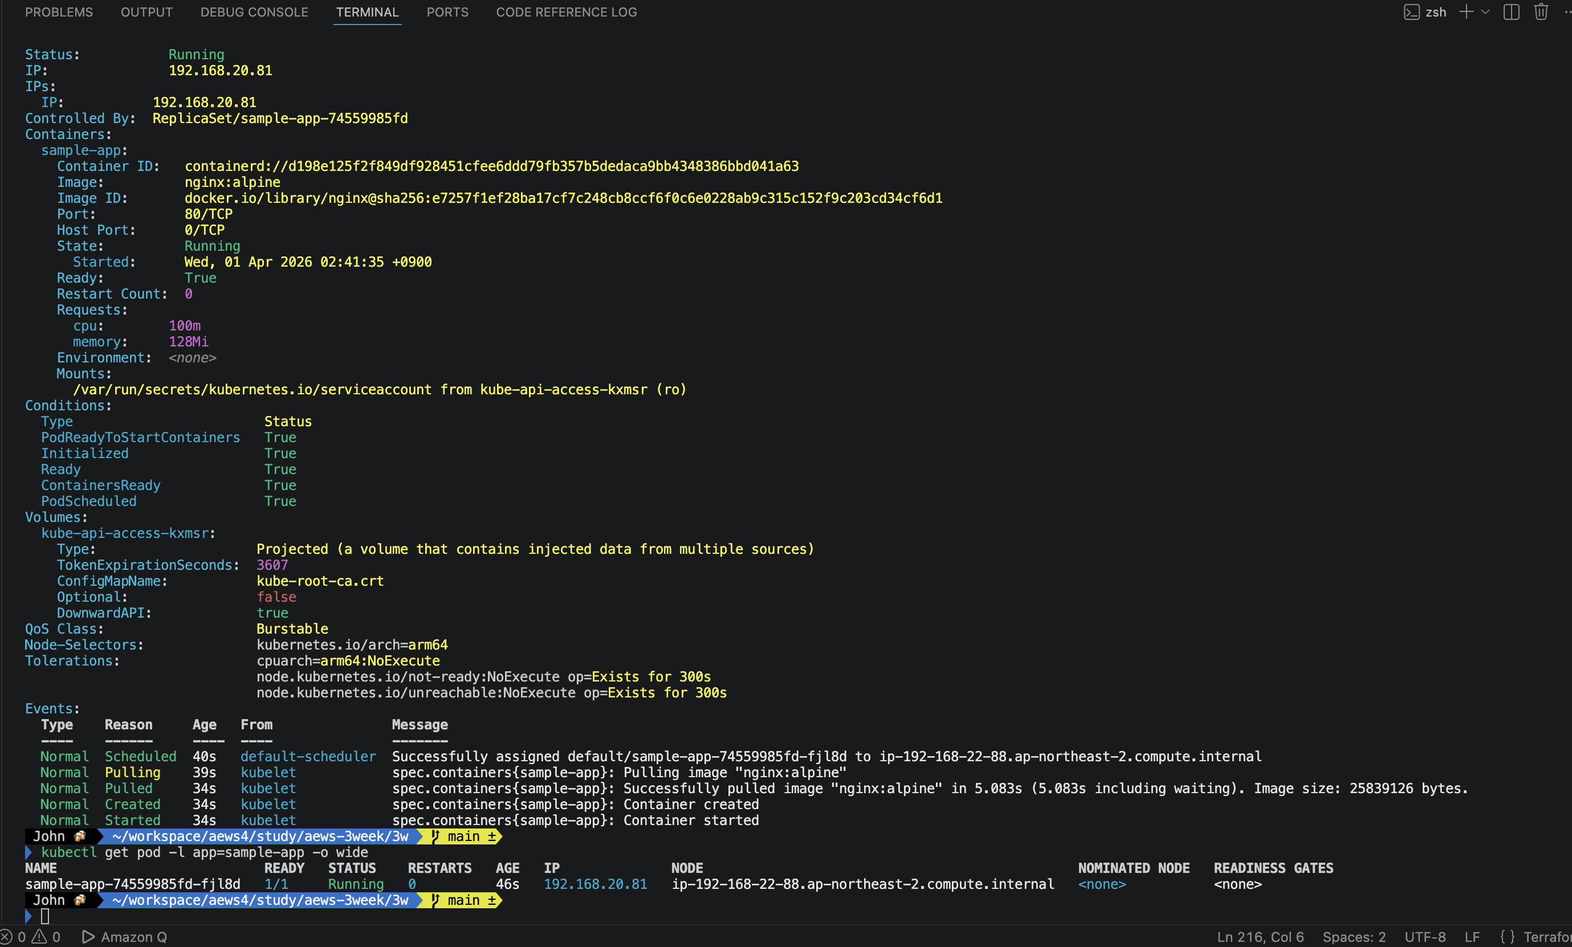This screenshot has height=947, width=1572.
Task: Click the kubernetes.io/arch=arm64 node selector
Action: pos(352,645)
